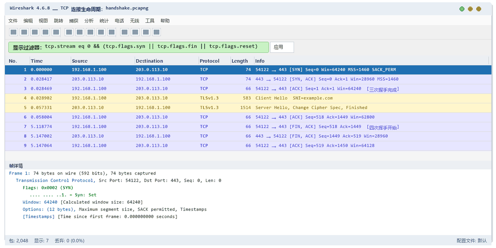This screenshot has width=496, height=248.
Task: Open the 分析 menu
Action: coord(89,21)
